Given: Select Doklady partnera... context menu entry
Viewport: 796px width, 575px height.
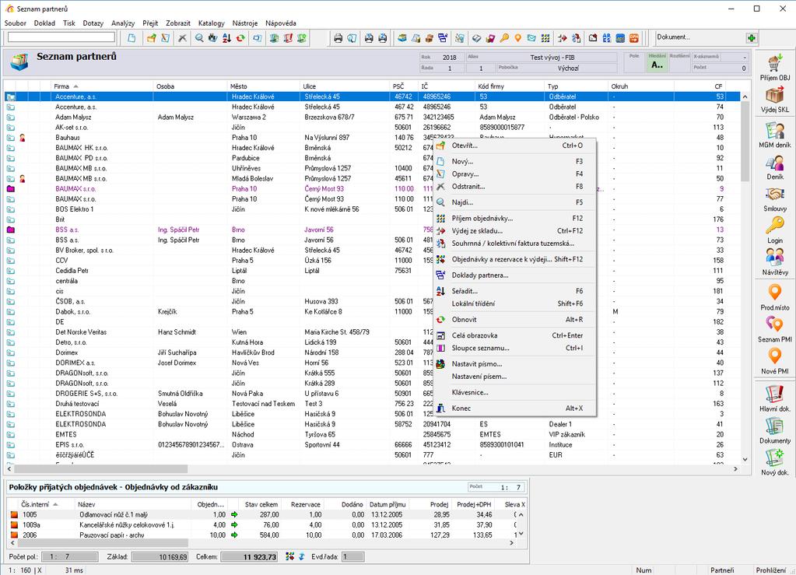Looking at the screenshot, I should [515, 275].
